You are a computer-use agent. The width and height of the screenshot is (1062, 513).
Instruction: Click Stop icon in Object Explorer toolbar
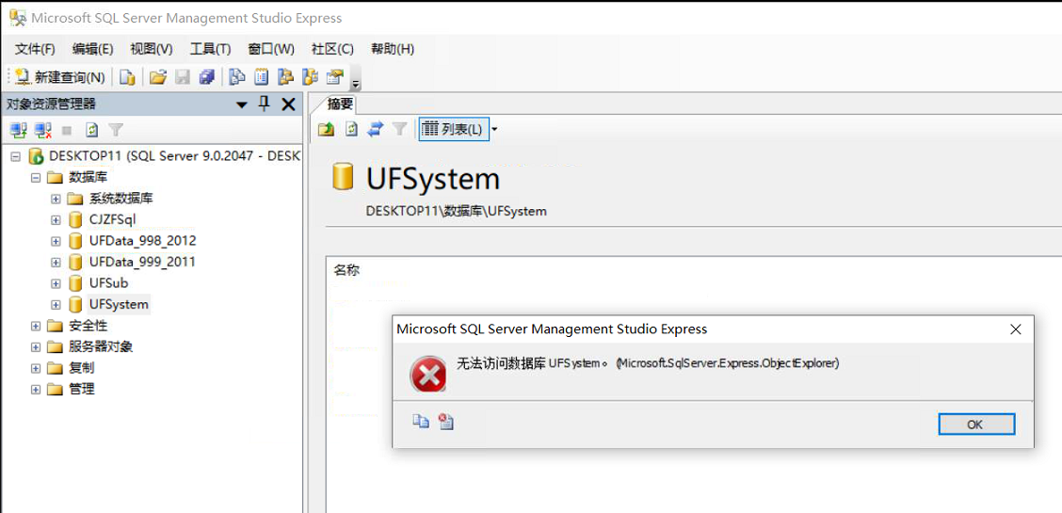pyautogui.click(x=67, y=130)
